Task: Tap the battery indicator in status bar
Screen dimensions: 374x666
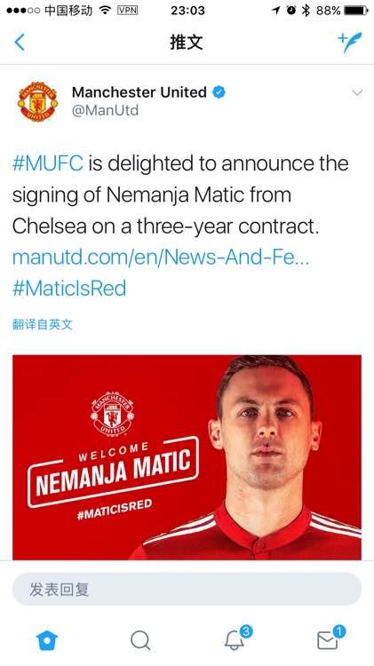Action: pos(356,10)
